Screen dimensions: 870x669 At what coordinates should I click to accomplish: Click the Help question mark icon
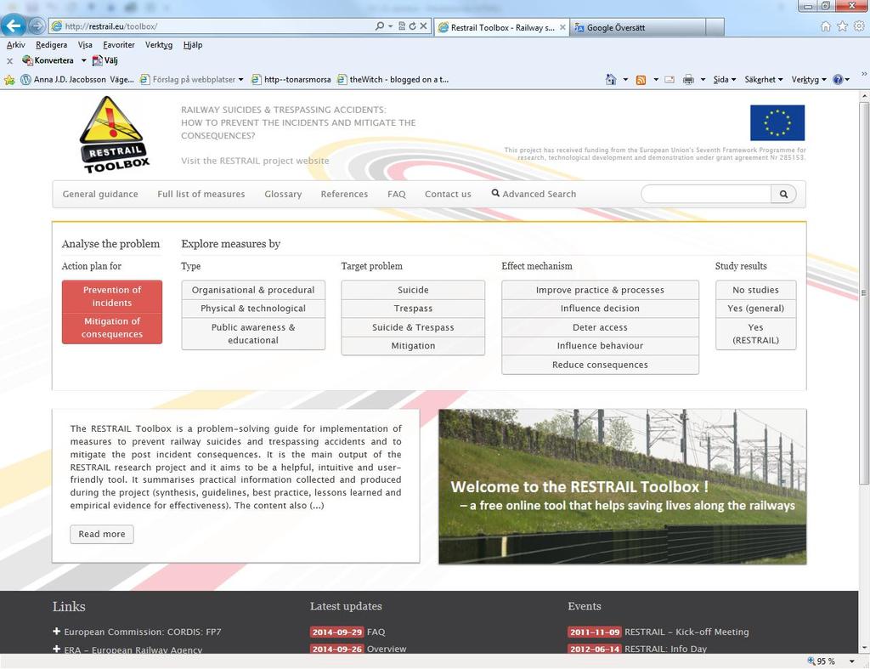coord(838,80)
